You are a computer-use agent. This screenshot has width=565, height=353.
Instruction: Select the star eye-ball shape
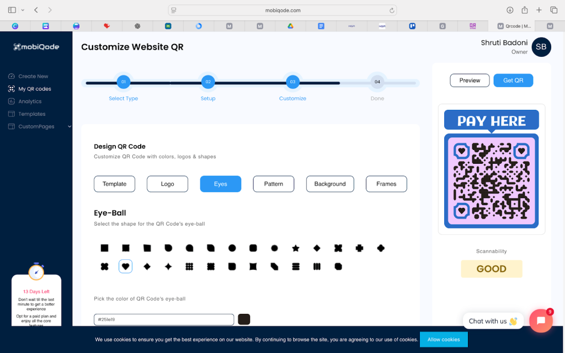(296, 248)
